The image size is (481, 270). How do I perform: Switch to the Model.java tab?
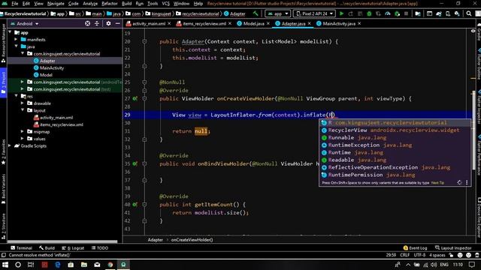(x=253, y=23)
